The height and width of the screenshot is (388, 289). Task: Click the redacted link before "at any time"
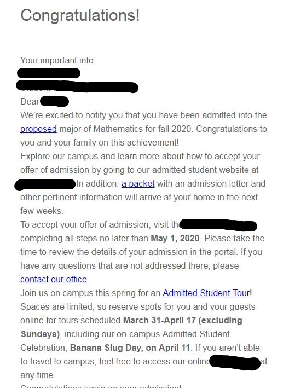(235, 362)
